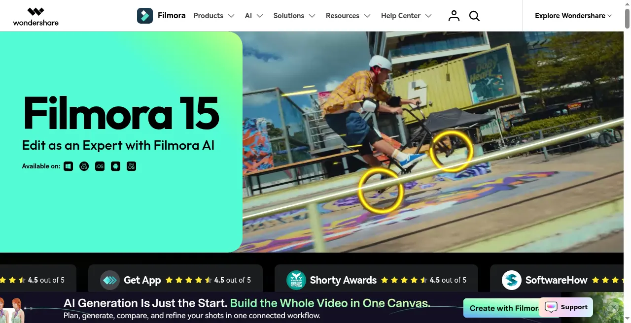Expand the AI menu
The image size is (631, 323).
tap(254, 16)
